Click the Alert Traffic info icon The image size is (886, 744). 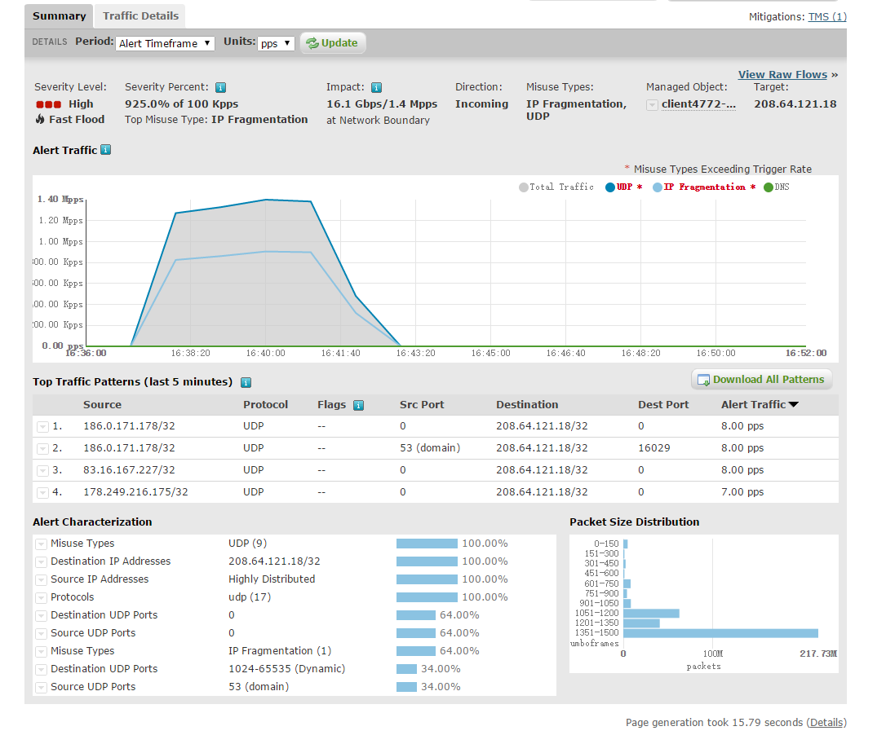(106, 150)
